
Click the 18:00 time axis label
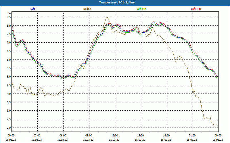(167, 136)
